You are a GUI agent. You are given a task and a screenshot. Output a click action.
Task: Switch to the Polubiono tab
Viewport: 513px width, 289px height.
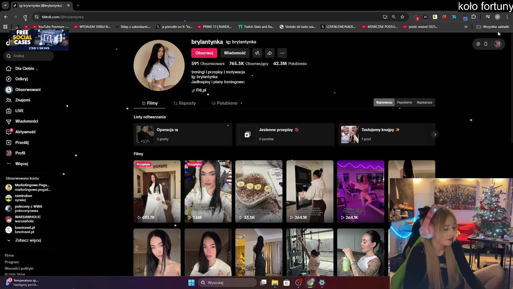(x=224, y=103)
